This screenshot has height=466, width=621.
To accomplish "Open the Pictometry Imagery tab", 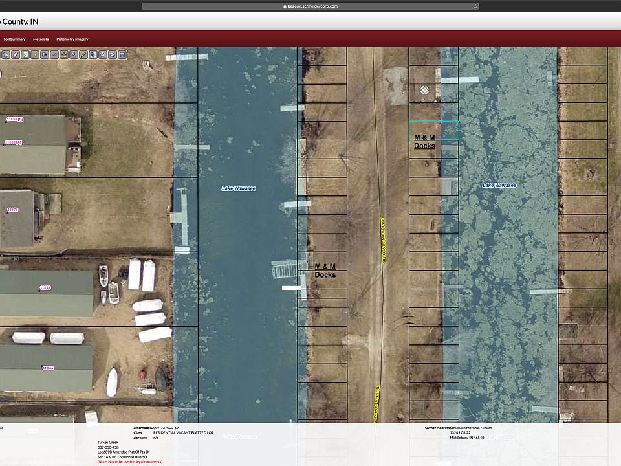I will click(72, 39).
